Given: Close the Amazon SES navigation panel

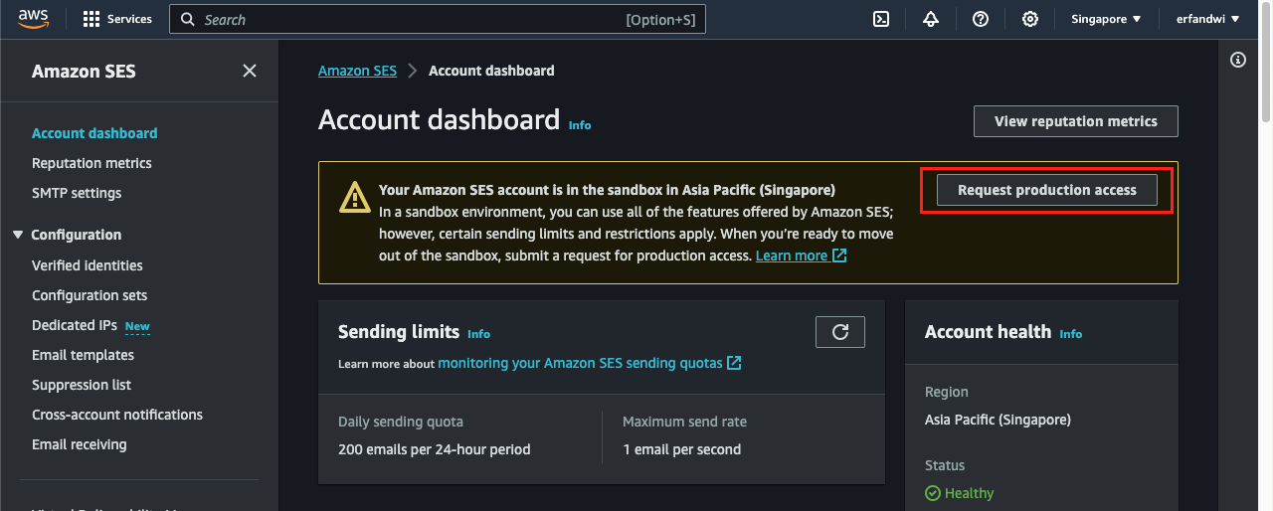Looking at the screenshot, I should coord(250,71).
